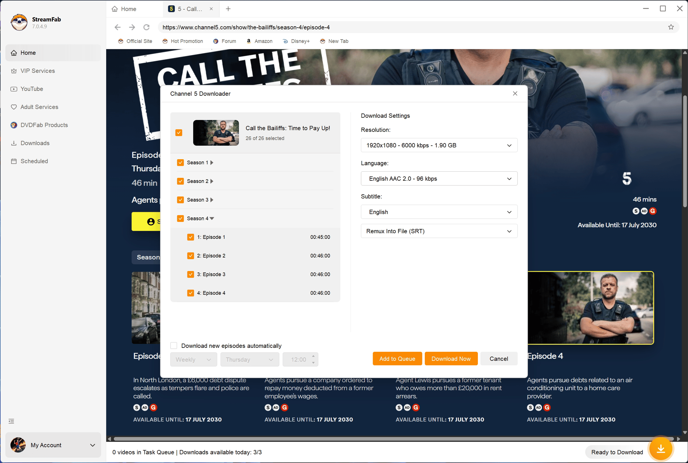
Task: Click the Call the Bailiffs thumbnail
Action: [216, 133]
